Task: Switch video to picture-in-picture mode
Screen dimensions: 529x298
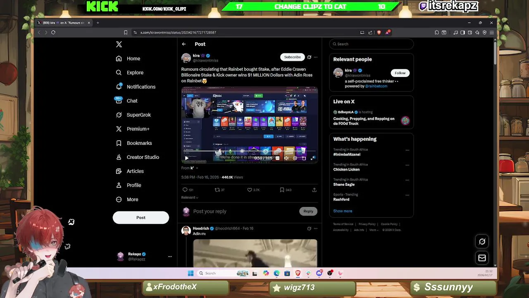Action: (x=304, y=158)
